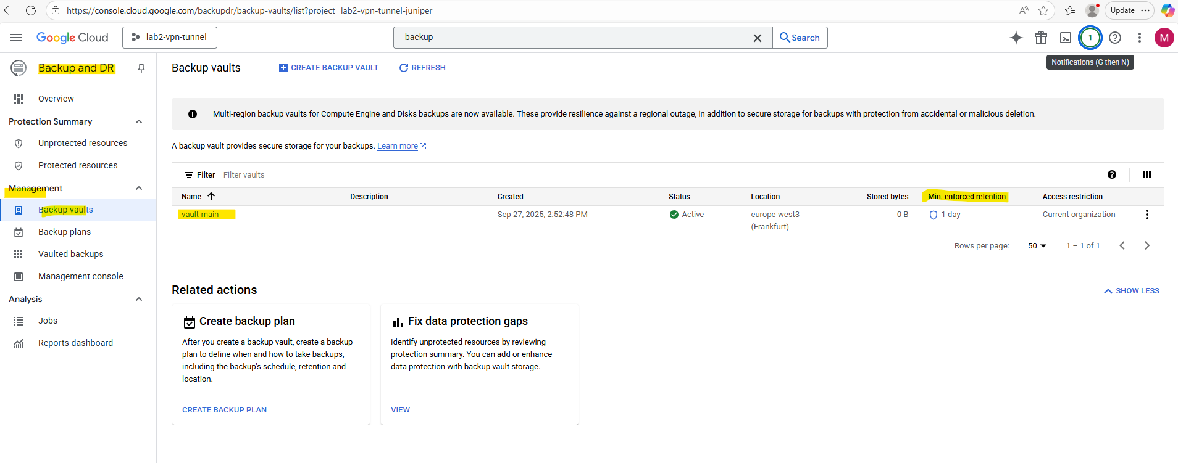This screenshot has width=1178, height=463.
Task: Open column display options icon
Action: tap(1147, 174)
